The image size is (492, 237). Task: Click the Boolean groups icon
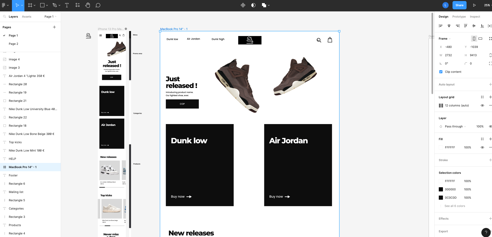[264, 5]
